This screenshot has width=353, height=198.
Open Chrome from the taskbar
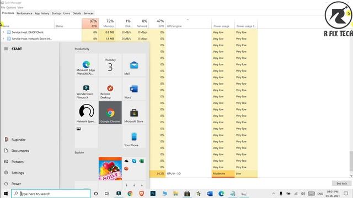point(130,194)
